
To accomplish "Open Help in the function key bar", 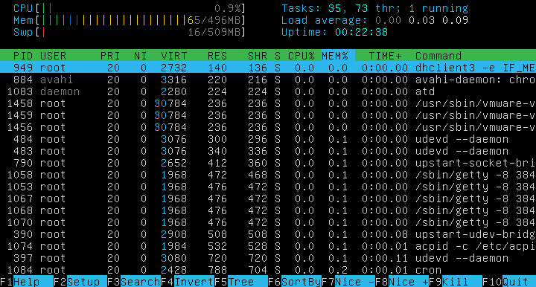I will (33, 282).
